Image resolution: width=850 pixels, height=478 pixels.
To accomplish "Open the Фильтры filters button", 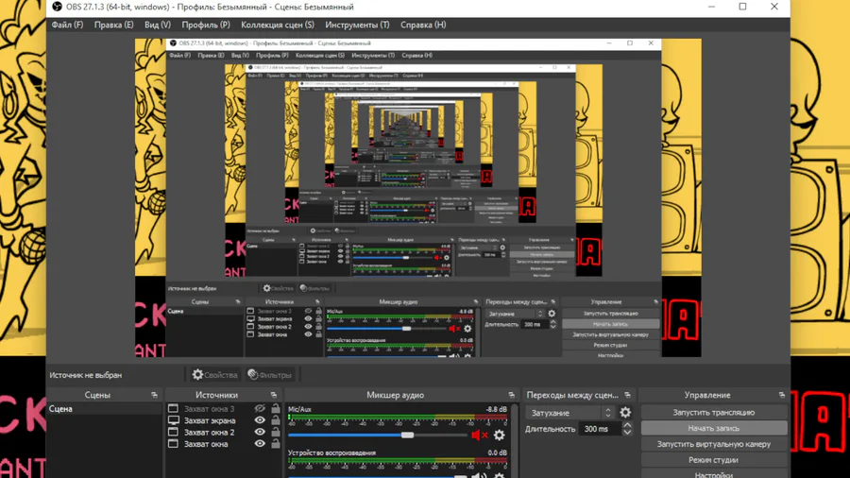I will 270,374.
